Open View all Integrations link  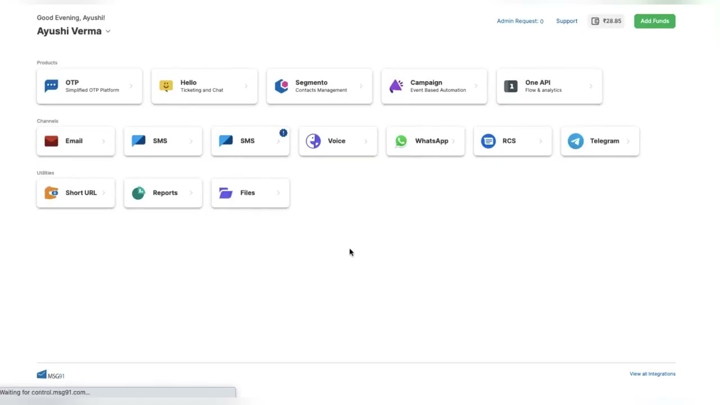click(x=652, y=374)
